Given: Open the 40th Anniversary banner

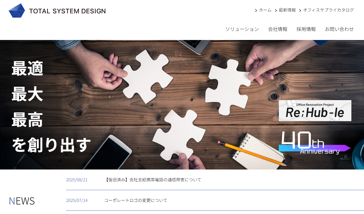Looking at the screenshot, I should 315,143.
